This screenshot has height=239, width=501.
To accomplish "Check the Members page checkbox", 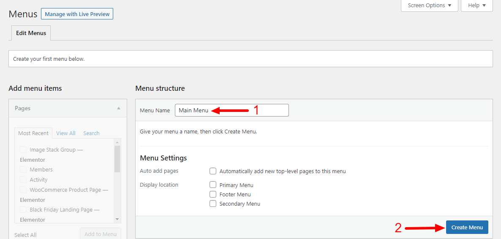I will (x=23, y=169).
